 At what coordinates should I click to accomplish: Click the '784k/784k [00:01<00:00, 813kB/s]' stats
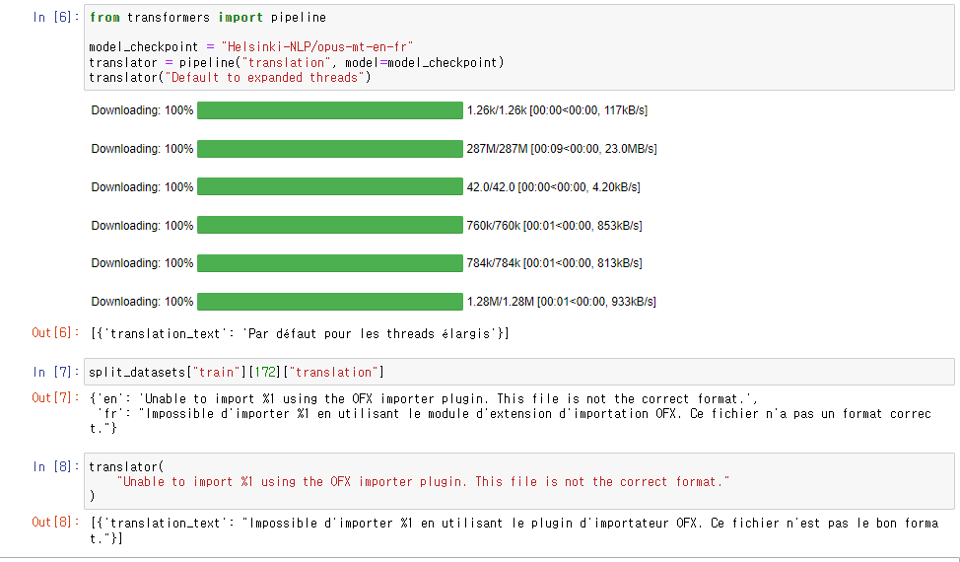click(x=554, y=263)
